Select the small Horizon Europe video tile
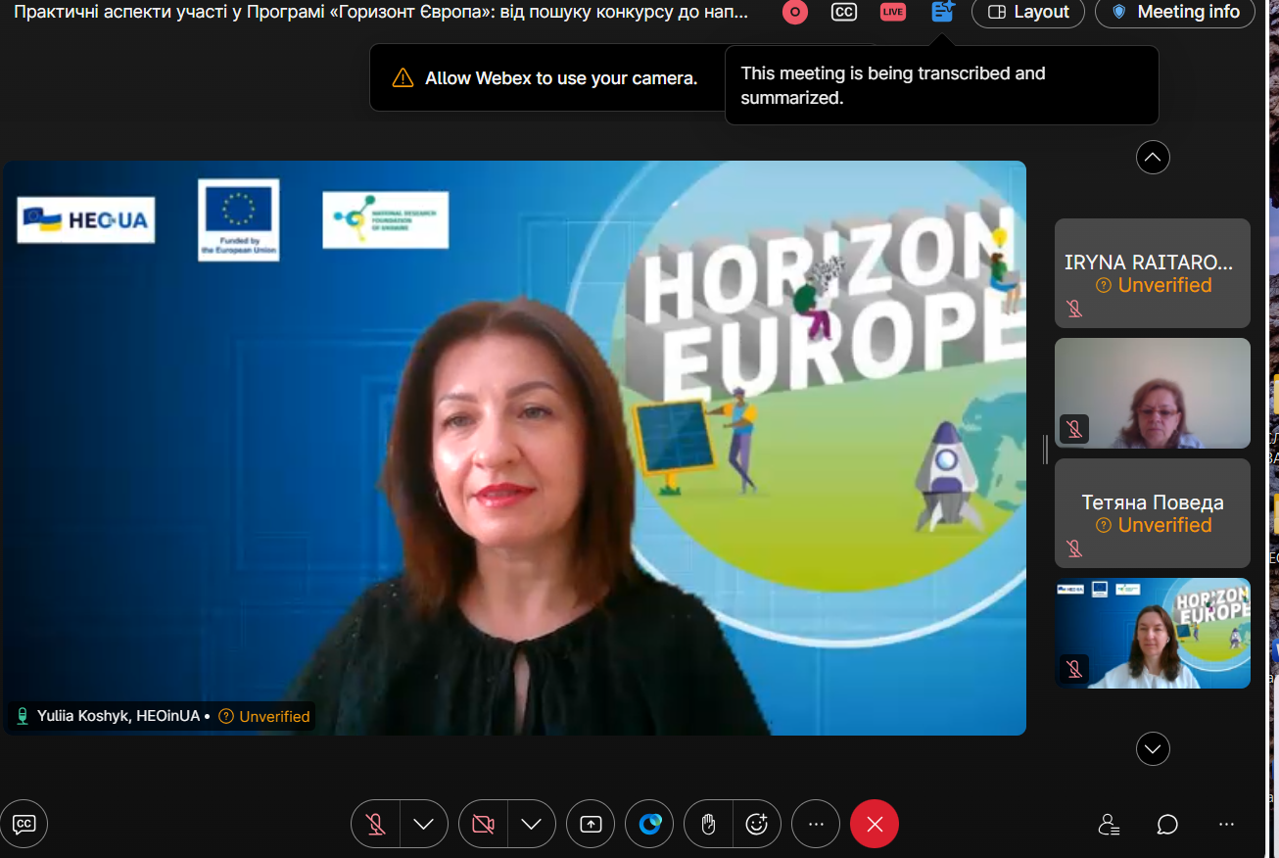Viewport: 1279px width, 858px height. click(x=1153, y=633)
